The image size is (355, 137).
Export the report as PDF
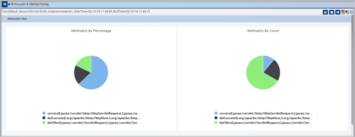(x=343, y=12)
